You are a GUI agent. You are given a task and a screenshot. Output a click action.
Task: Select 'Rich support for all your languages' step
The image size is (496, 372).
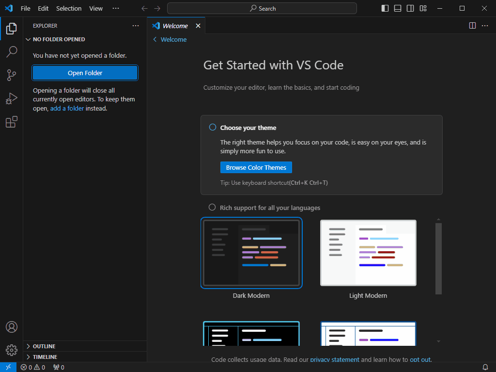click(264, 208)
